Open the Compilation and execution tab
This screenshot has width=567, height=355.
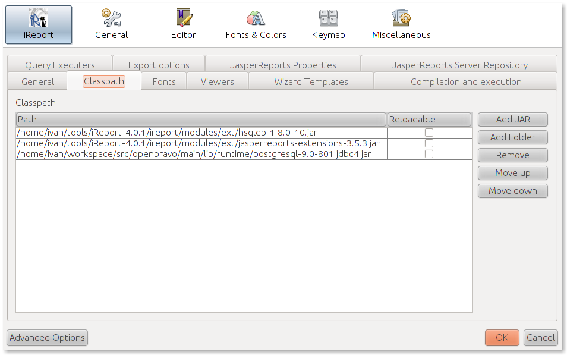click(x=466, y=81)
